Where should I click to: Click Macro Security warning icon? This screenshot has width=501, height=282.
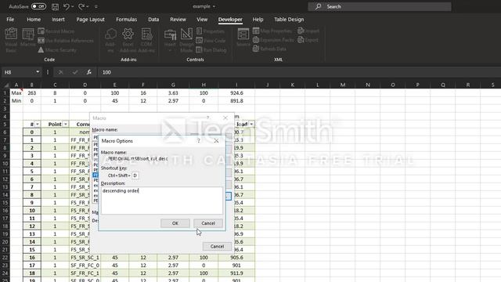click(41, 50)
